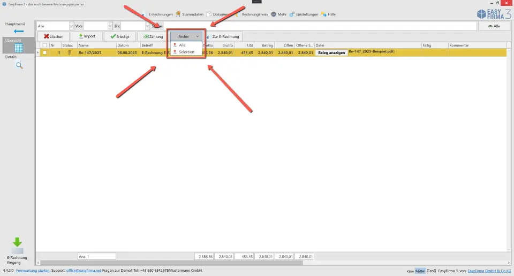This screenshot has width=514, height=276.
Task: Click the EasyFirma 3 logo
Action: point(494,14)
